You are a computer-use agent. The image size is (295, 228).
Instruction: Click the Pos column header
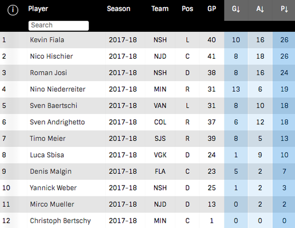point(188,9)
